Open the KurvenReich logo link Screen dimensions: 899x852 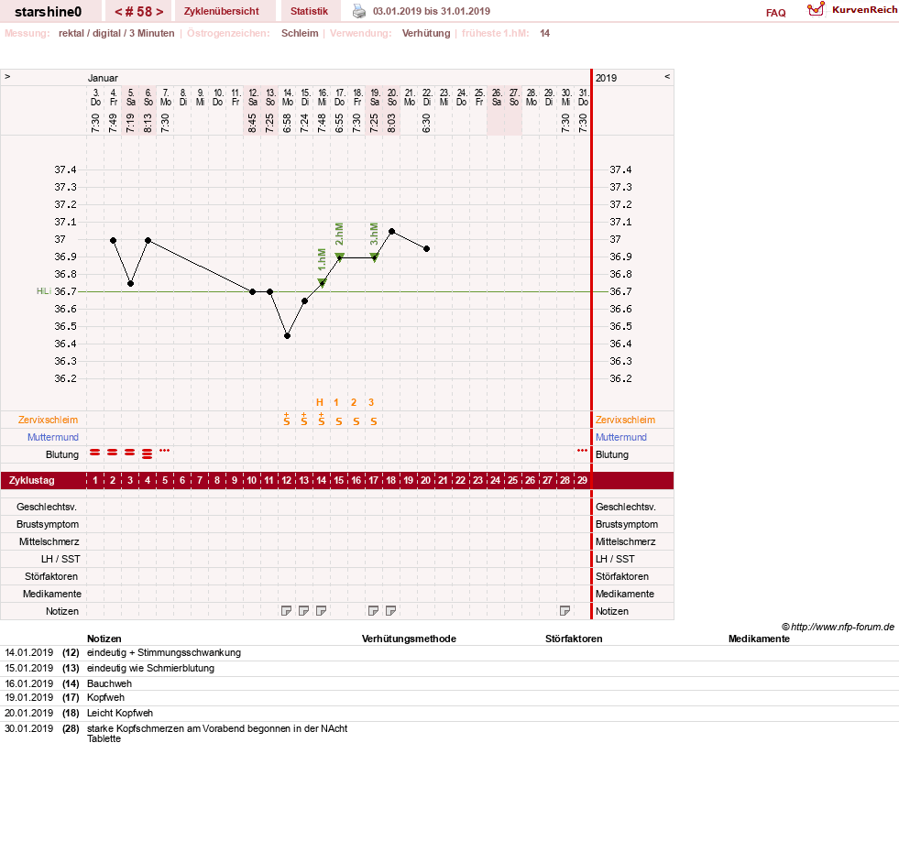[x=852, y=10]
